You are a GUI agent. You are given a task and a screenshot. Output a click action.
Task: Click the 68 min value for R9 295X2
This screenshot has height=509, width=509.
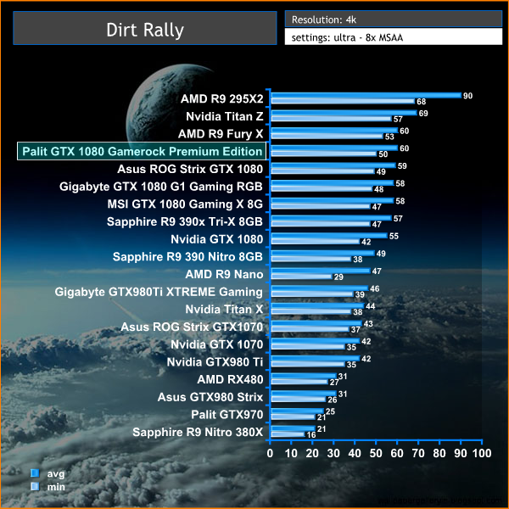pos(422,102)
